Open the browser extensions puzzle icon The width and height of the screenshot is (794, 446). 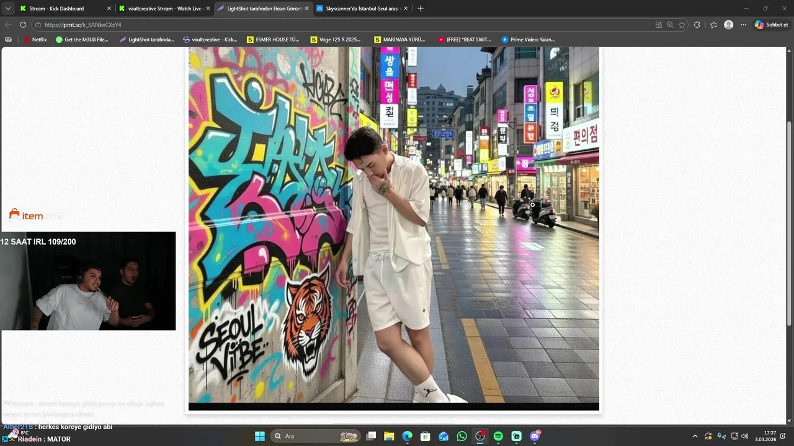(697, 25)
